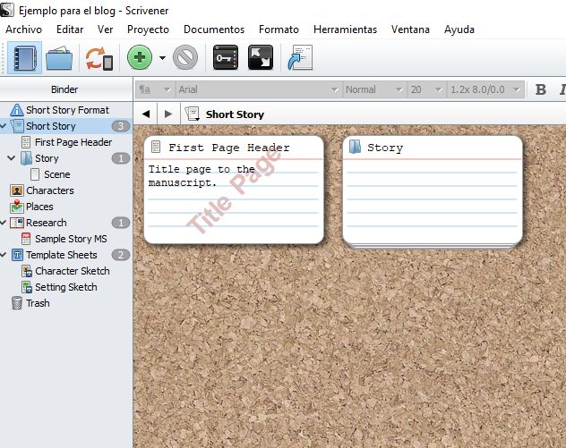The width and height of the screenshot is (566, 448).
Task: Select the Story index card on corkboard
Action: click(x=433, y=190)
